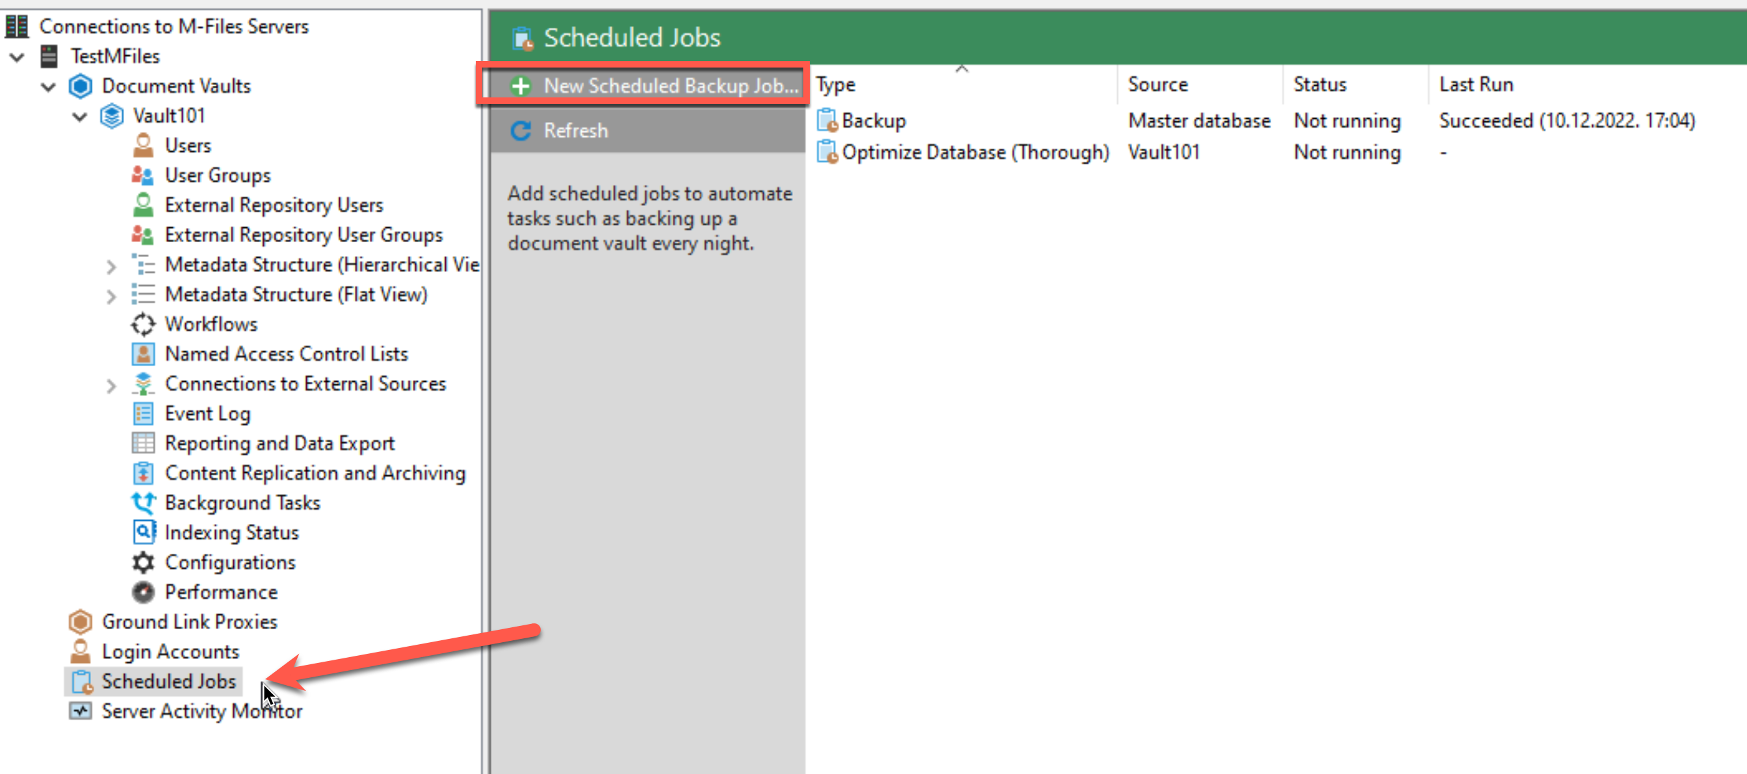The width and height of the screenshot is (1747, 774).
Task: Open the Event Log tree item label
Action: point(207,414)
